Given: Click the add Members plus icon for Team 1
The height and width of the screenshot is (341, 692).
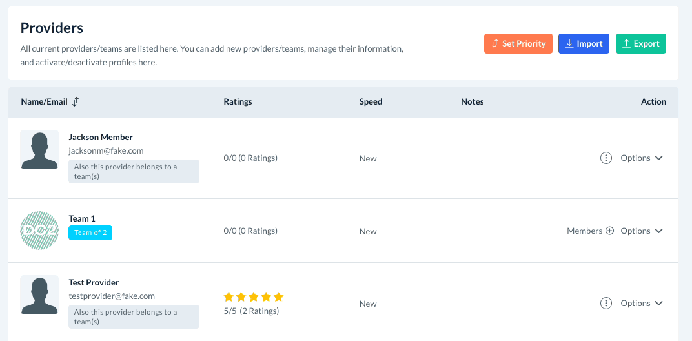Looking at the screenshot, I should pos(609,231).
